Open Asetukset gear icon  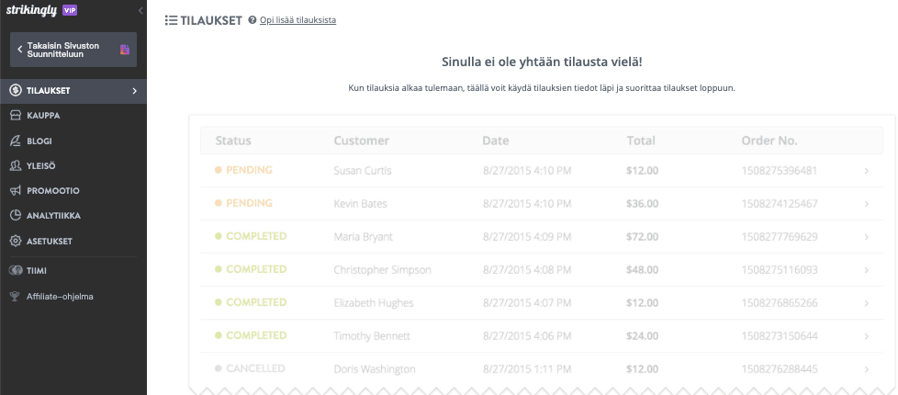[16, 242]
